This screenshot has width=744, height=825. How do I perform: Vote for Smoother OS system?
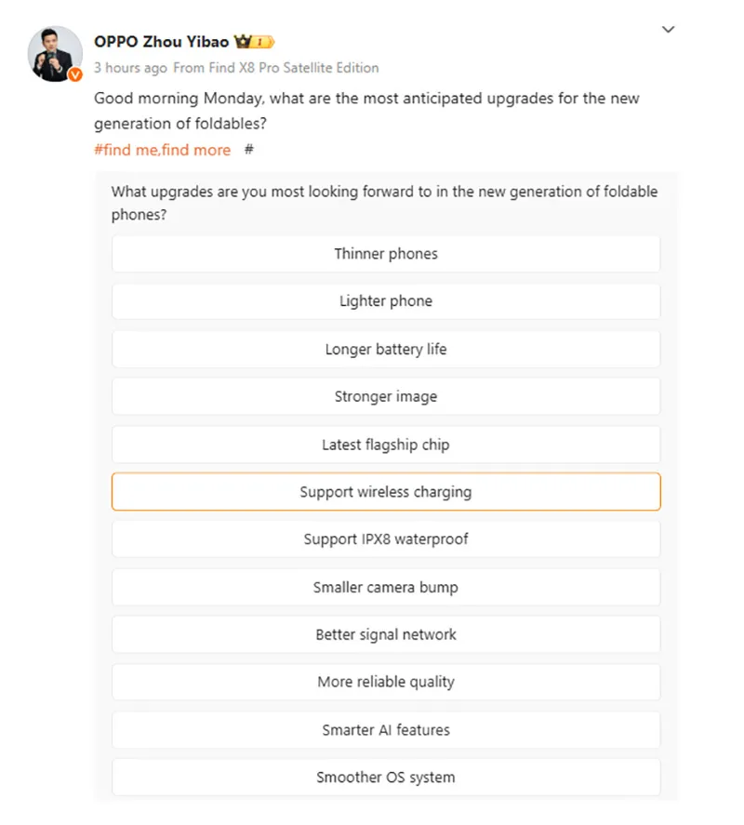(x=386, y=778)
